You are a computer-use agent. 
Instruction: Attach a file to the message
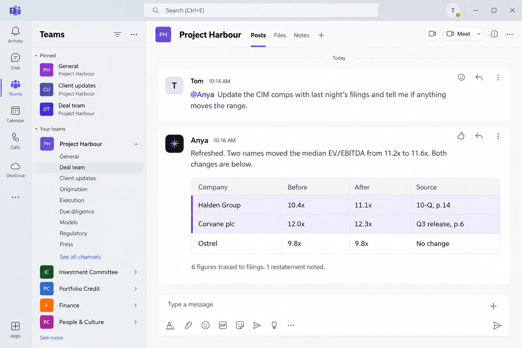(188, 325)
